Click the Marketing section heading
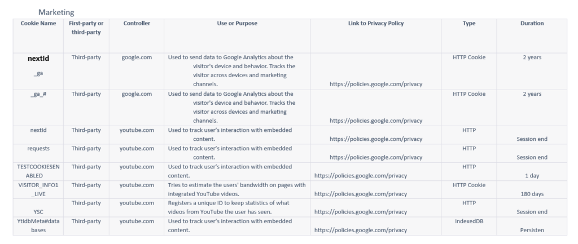578x244 pixels. [x=56, y=12]
